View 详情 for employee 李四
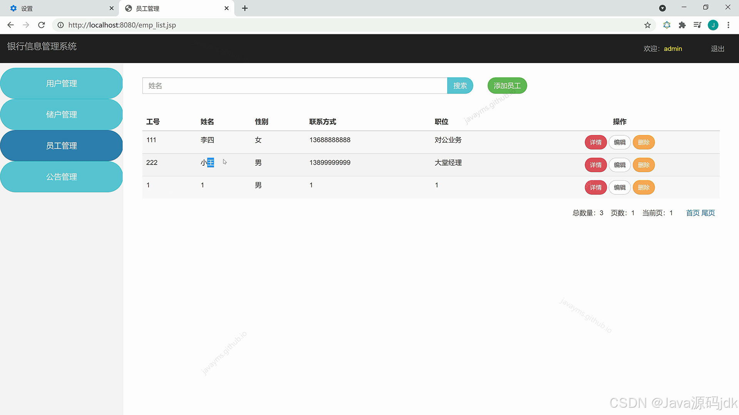 (x=595, y=142)
